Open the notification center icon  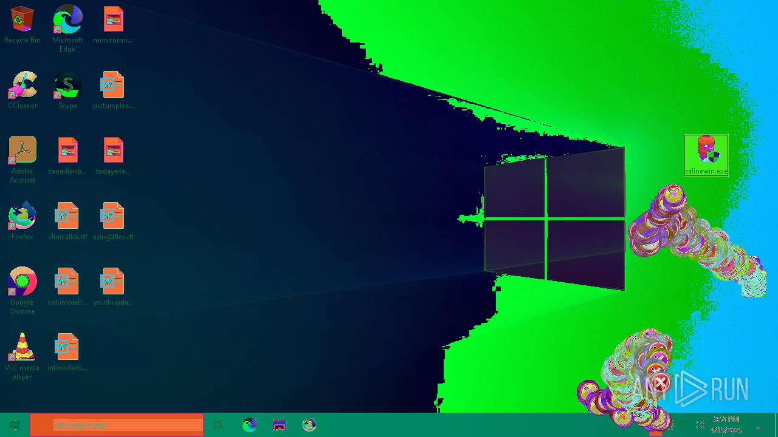point(758,425)
